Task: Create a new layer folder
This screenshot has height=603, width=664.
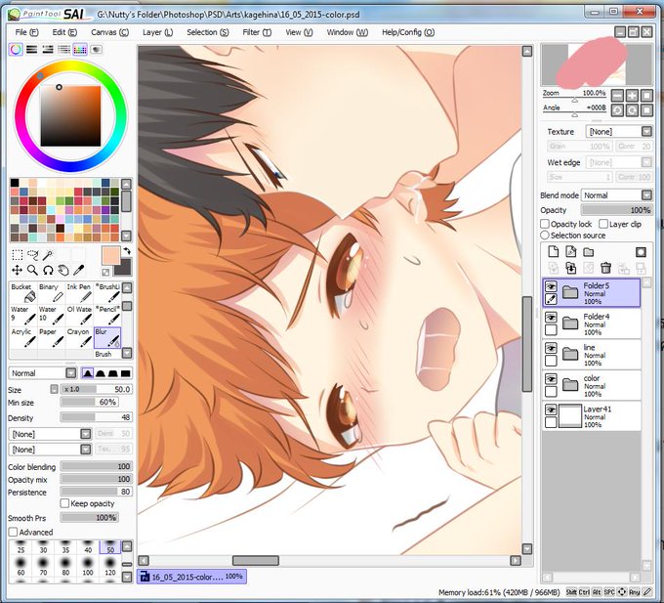Action: [588, 252]
